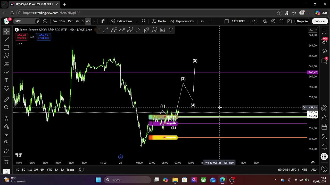330x185 pixels.
Task: Open the notifications bell in right sidebar
Action: [324, 147]
